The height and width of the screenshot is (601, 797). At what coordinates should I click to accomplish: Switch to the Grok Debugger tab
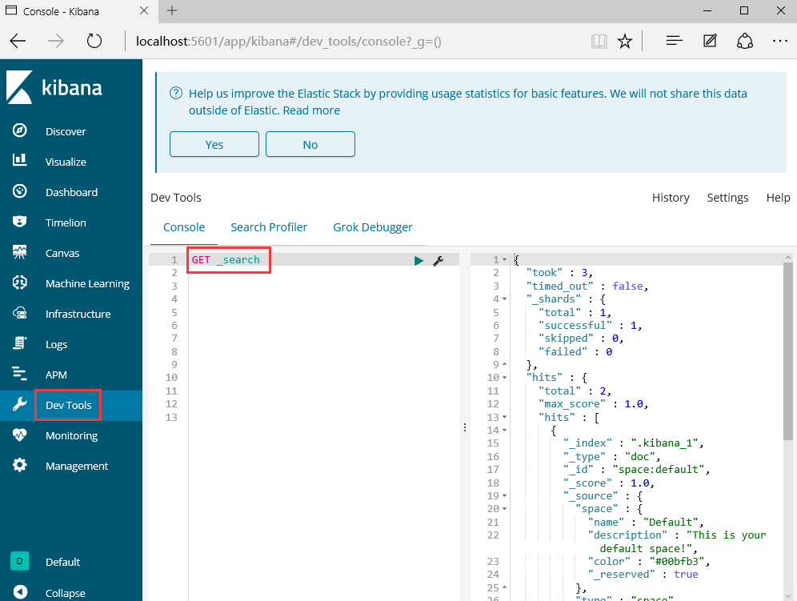(x=373, y=227)
